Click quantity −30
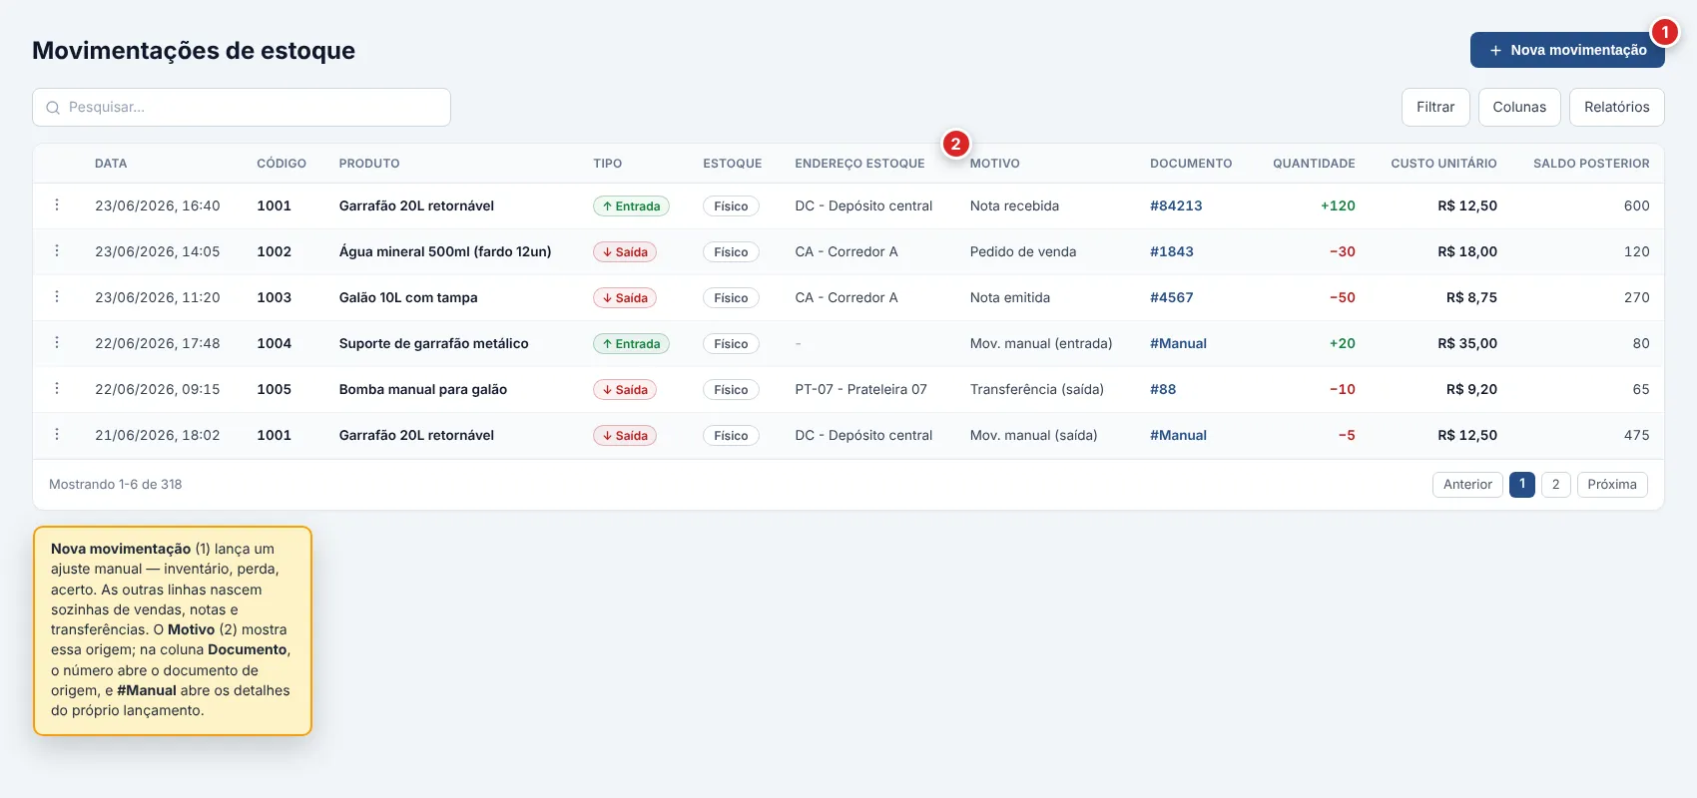 click(x=1342, y=251)
